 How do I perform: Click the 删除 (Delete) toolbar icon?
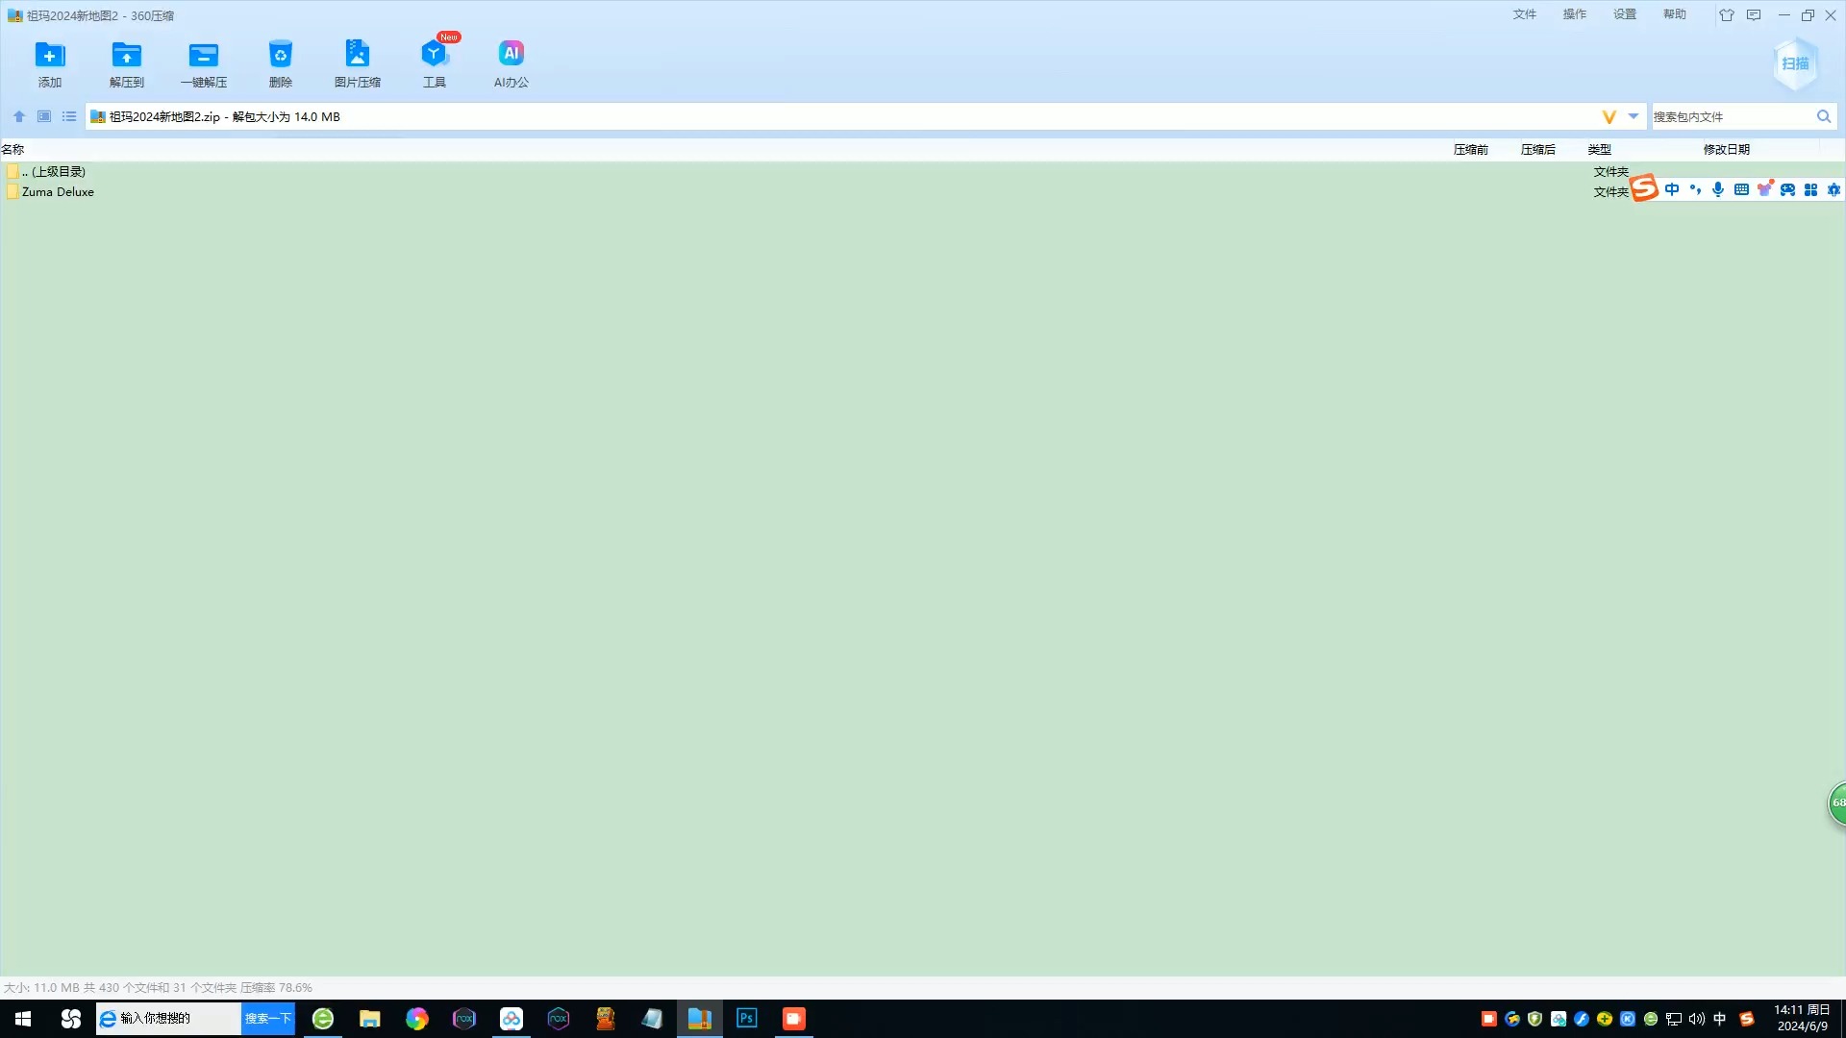point(281,63)
